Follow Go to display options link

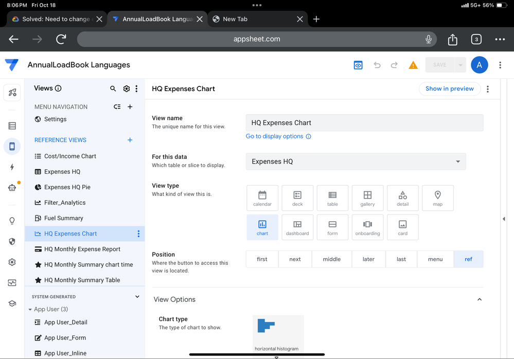point(274,136)
